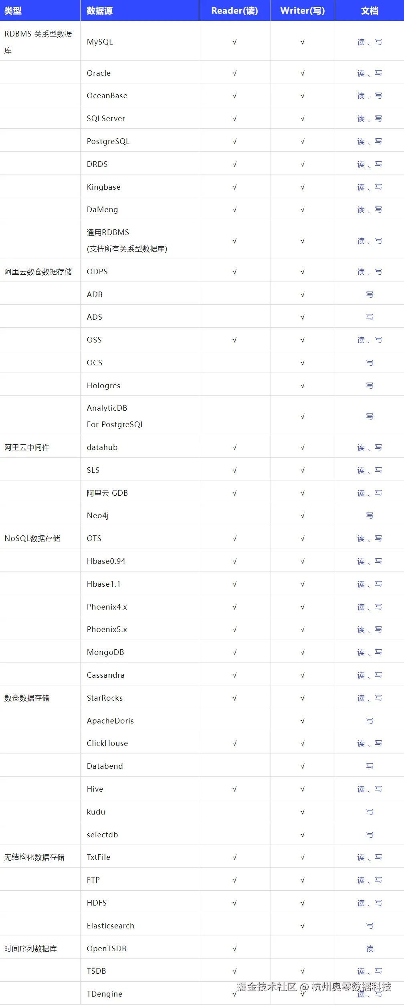
Task: Open the Kingbase write documentation link
Action: click(378, 187)
